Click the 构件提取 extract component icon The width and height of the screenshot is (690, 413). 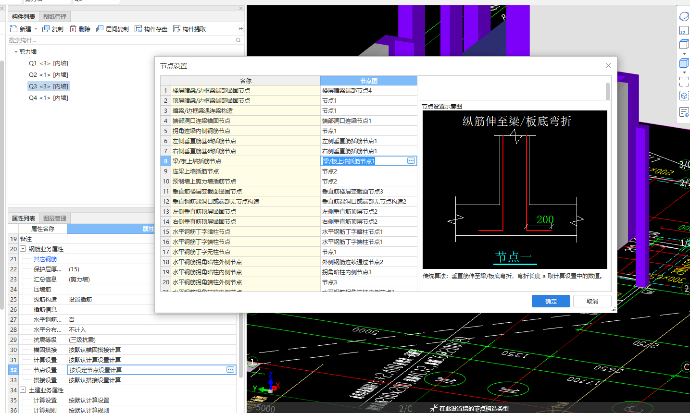pyautogui.click(x=177, y=29)
